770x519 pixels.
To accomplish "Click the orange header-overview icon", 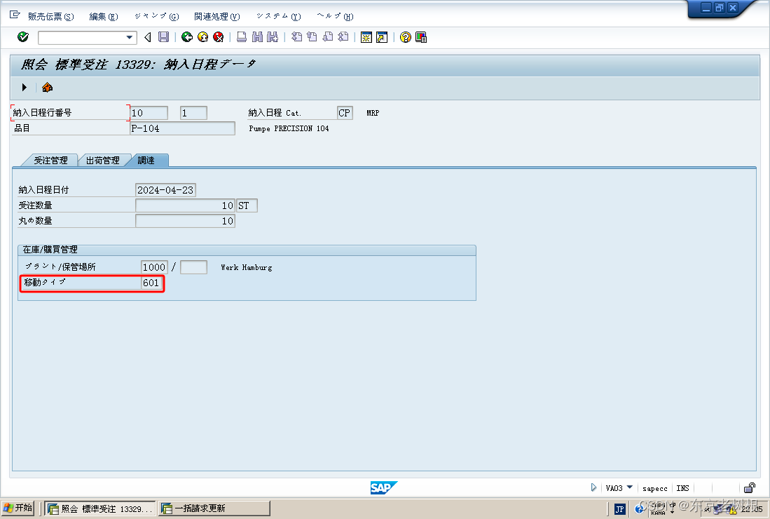I will coord(47,88).
